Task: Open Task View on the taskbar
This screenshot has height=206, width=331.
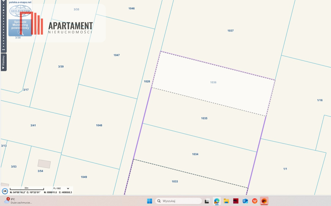Action: tap(208, 201)
